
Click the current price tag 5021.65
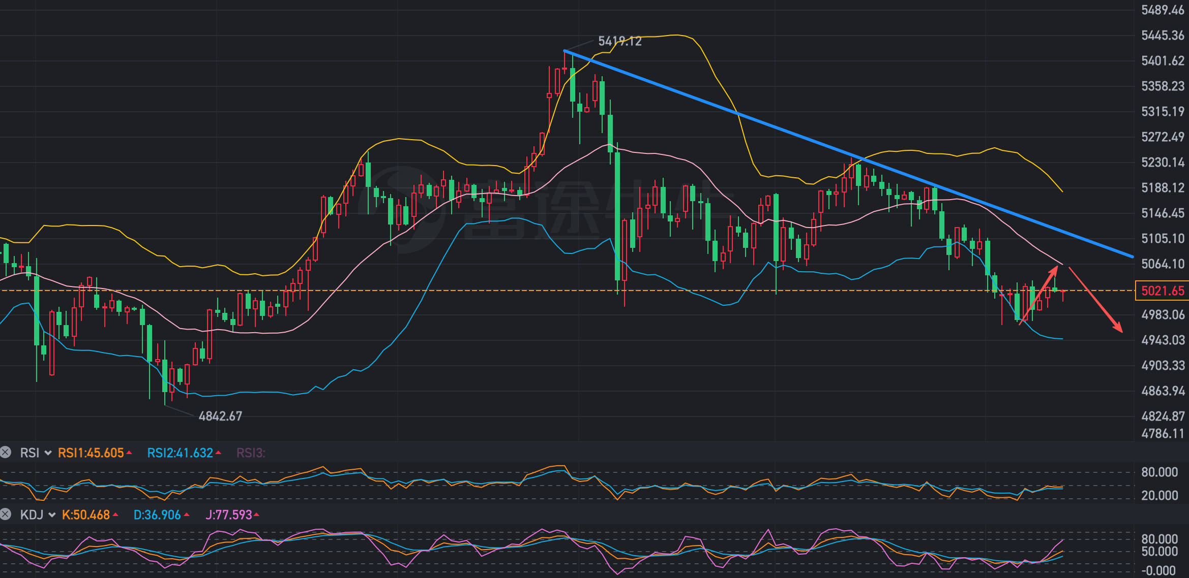tap(1162, 291)
